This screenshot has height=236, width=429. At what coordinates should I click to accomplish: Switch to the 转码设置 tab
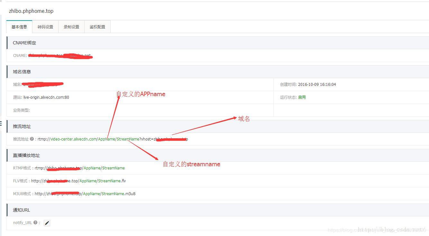click(45, 27)
